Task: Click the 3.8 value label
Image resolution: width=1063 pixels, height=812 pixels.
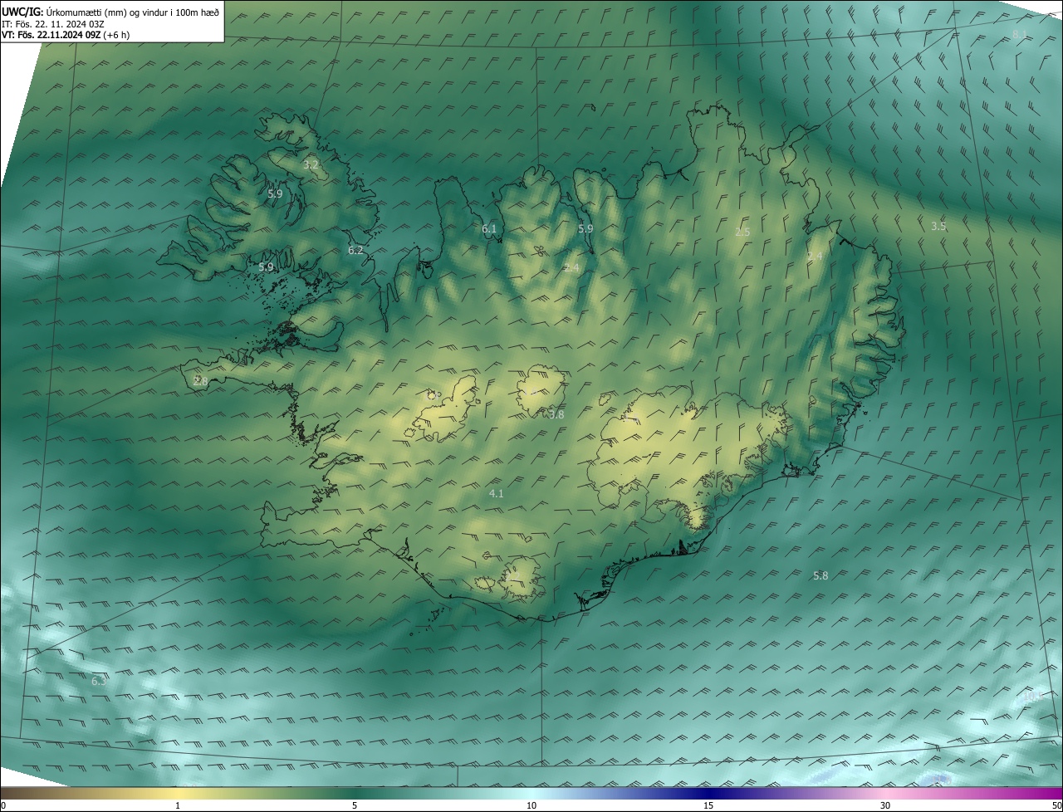Action: (556, 414)
